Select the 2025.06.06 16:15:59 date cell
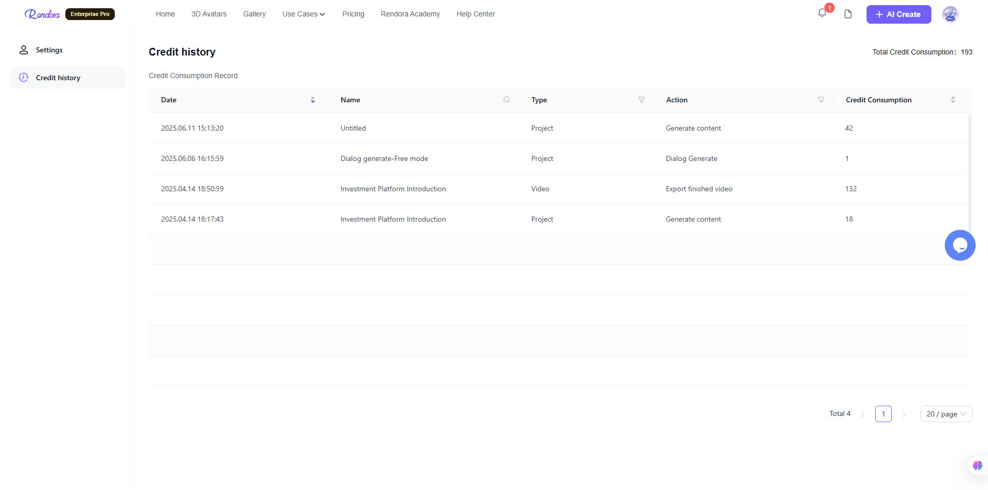The image size is (988, 490). pos(192,158)
